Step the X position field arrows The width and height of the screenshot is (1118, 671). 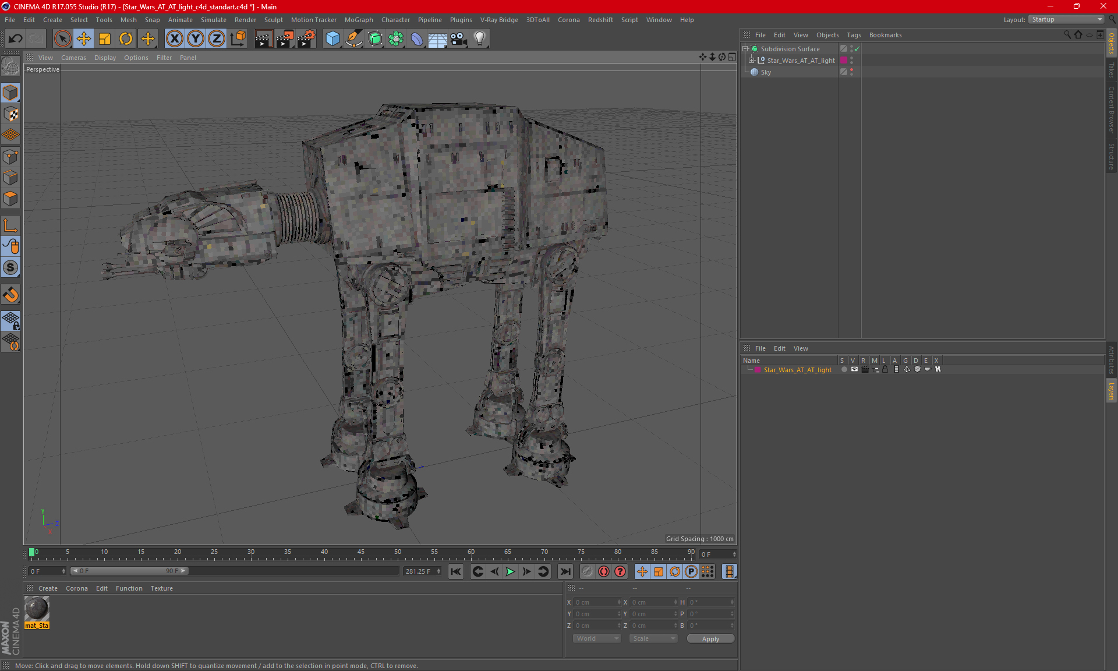pyautogui.click(x=618, y=602)
